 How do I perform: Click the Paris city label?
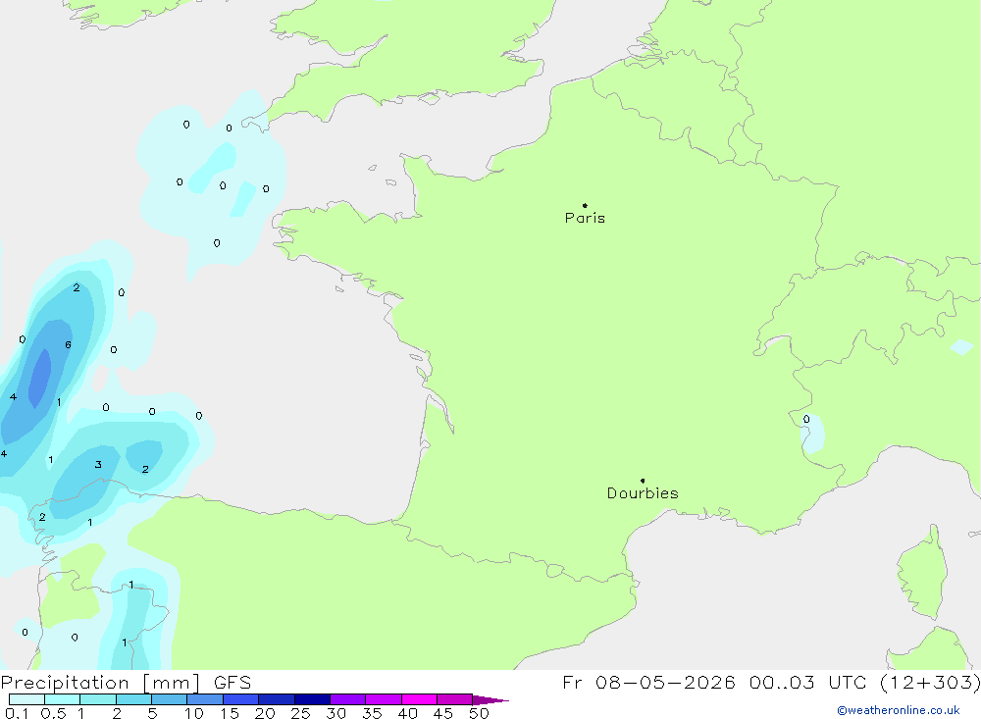point(585,218)
